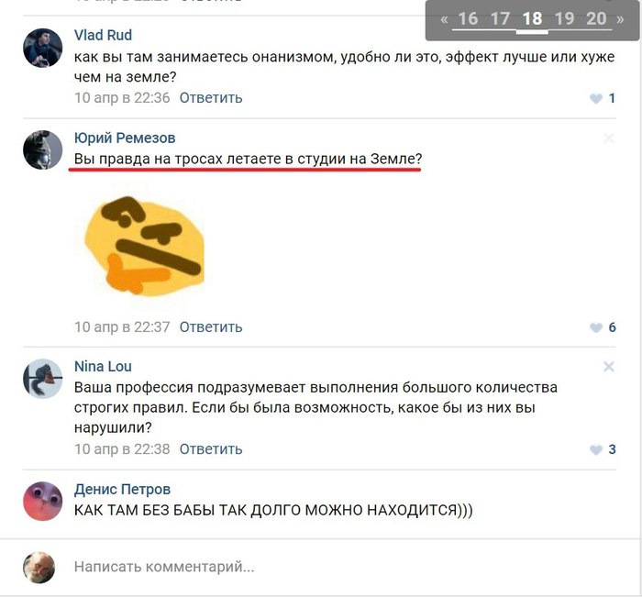Like Nina Lou's comment with heart icon
This screenshot has width=642, height=597.
click(596, 449)
